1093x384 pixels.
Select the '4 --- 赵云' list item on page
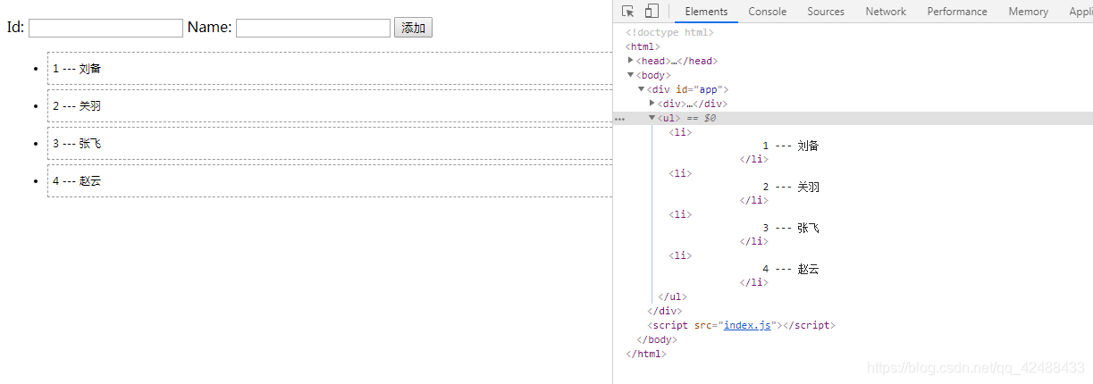tap(330, 180)
